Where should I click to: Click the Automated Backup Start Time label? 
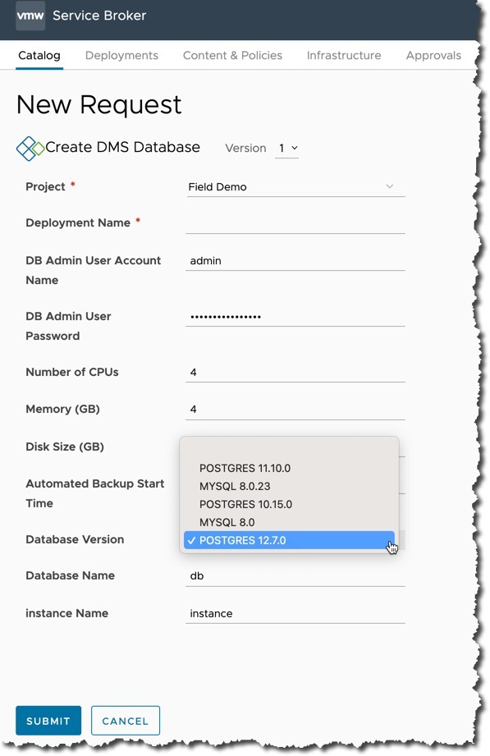(95, 493)
